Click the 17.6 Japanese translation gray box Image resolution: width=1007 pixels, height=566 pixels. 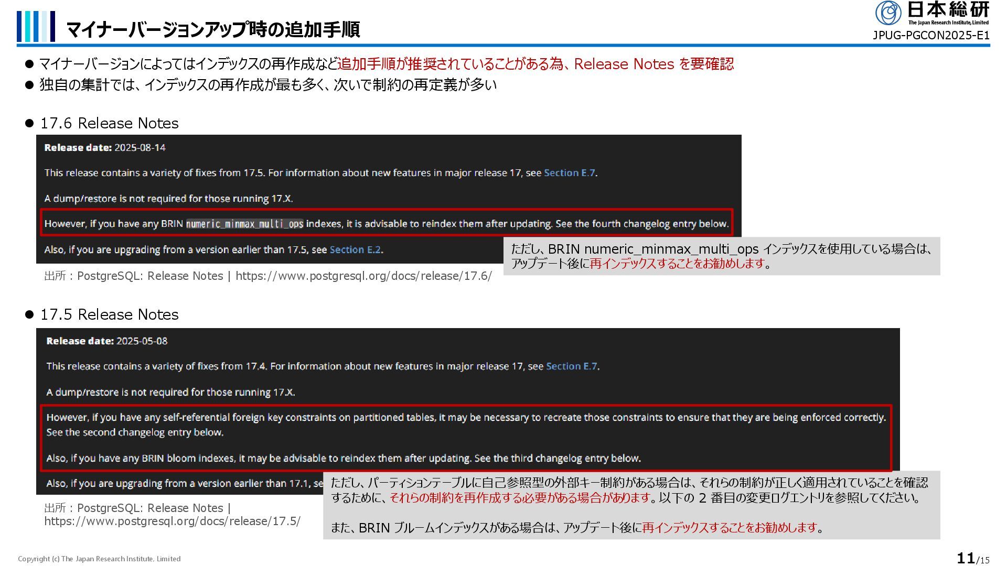click(721, 256)
